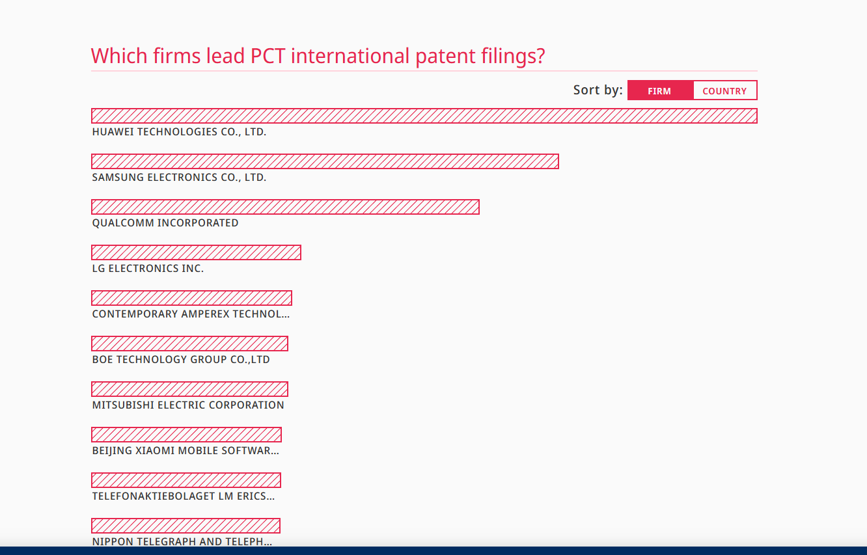867x555 pixels.
Task: Click the Samsung Electronics bar
Action: click(325, 161)
